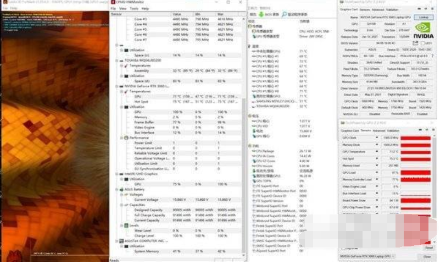Image resolution: width=440 pixels, height=264 pixels.
Task: Click the refresh icon in upper GPU-Z window
Action: 426,9
